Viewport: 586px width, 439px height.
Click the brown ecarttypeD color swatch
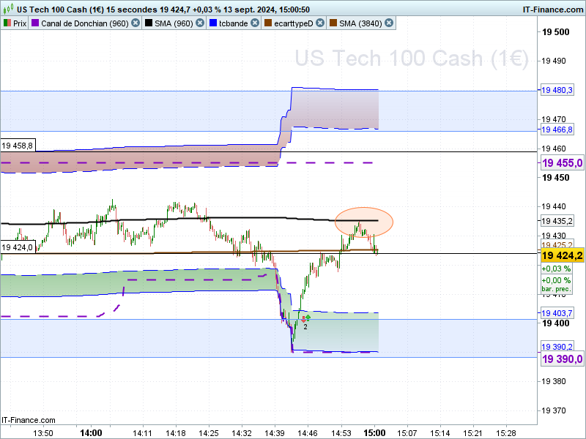pyautogui.click(x=268, y=23)
